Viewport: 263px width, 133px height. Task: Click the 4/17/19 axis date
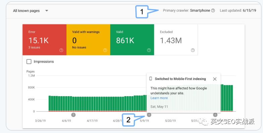[92, 121]
